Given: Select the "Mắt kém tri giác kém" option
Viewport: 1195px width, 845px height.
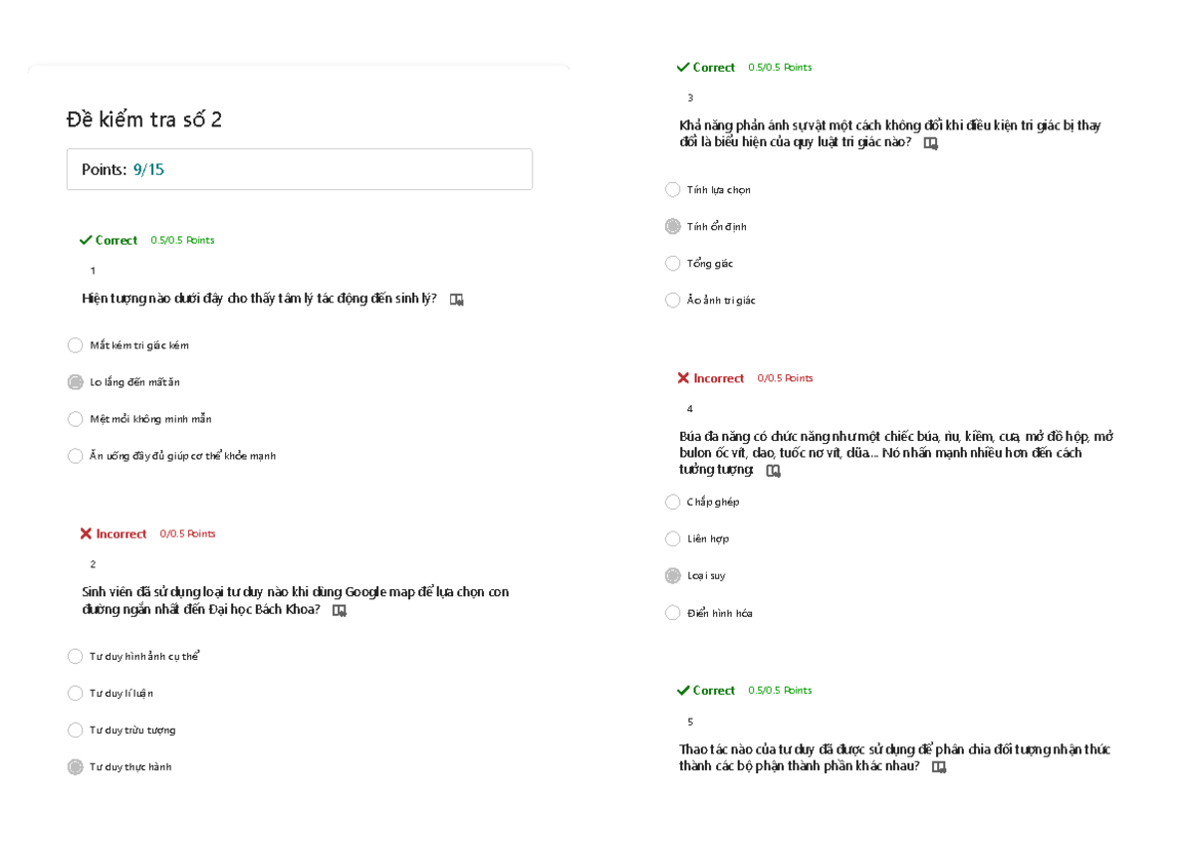Looking at the screenshot, I should pos(76,345).
